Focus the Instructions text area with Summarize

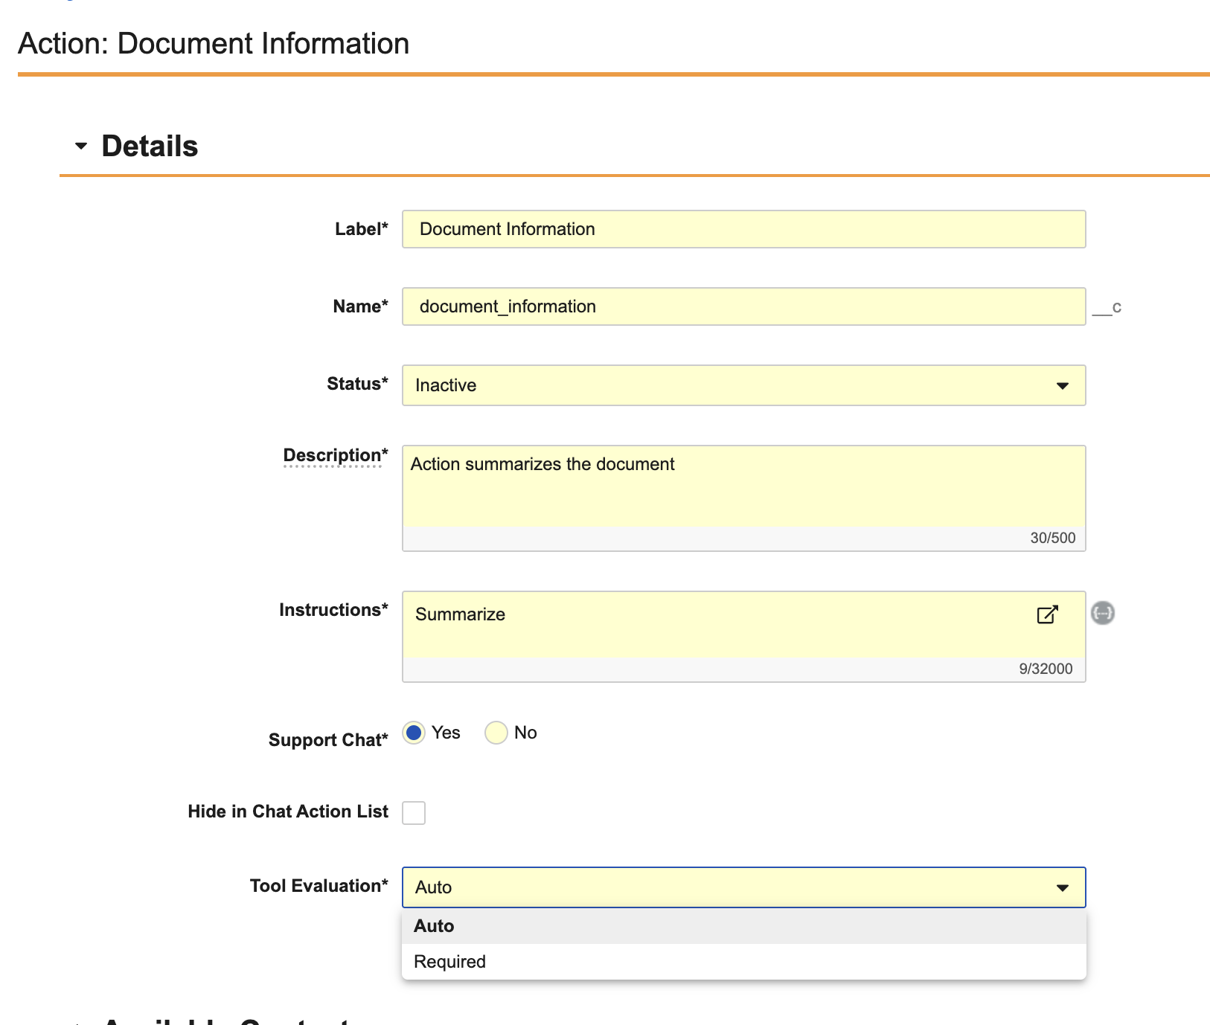(x=714, y=623)
